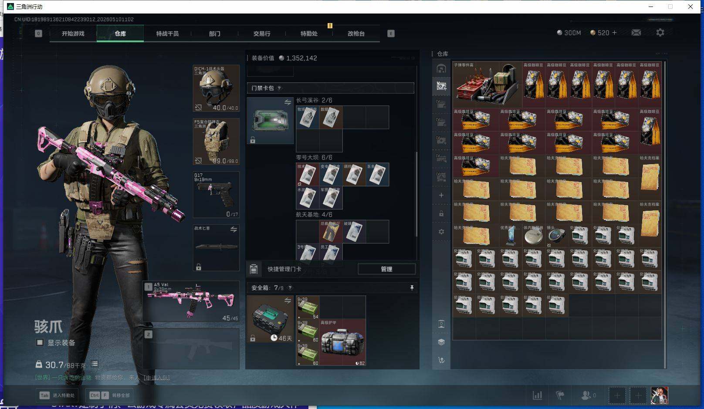The height and width of the screenshot is (409, 704).
Task: Click the sort/organize warehouse icon
Action: point(441,360)
